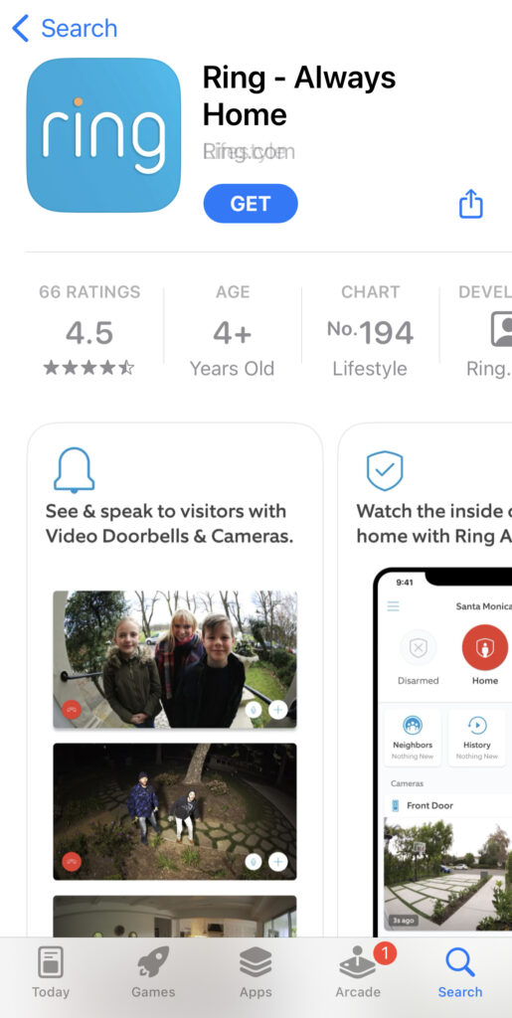Tap the No.194 Lifestyle chart ranking
This screenshot has height=1018, width=512.
[370, 330]
